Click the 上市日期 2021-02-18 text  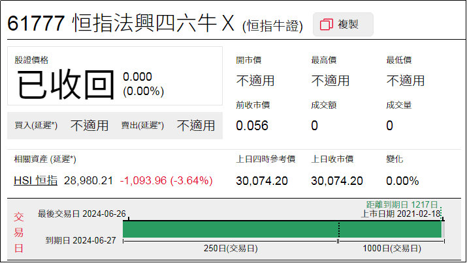400,214
